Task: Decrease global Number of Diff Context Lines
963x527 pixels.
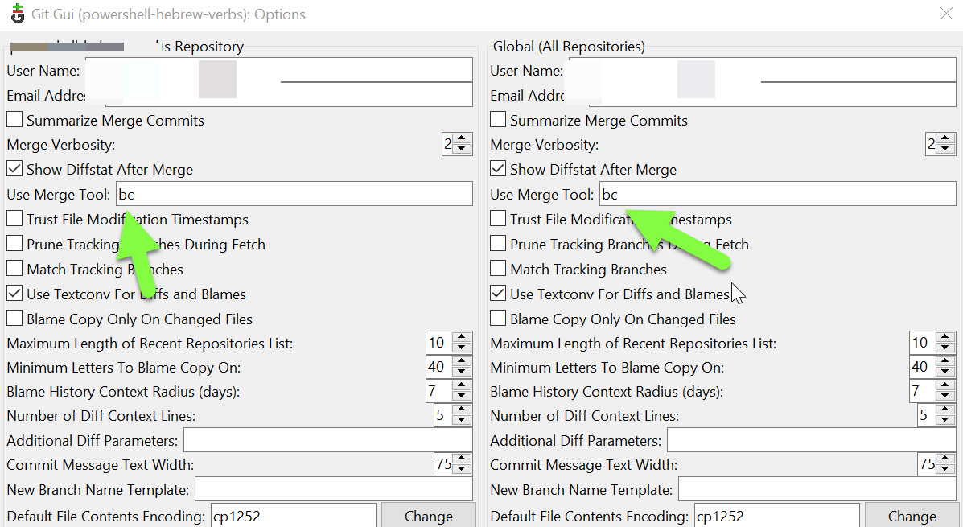Action: coord(945,421)
